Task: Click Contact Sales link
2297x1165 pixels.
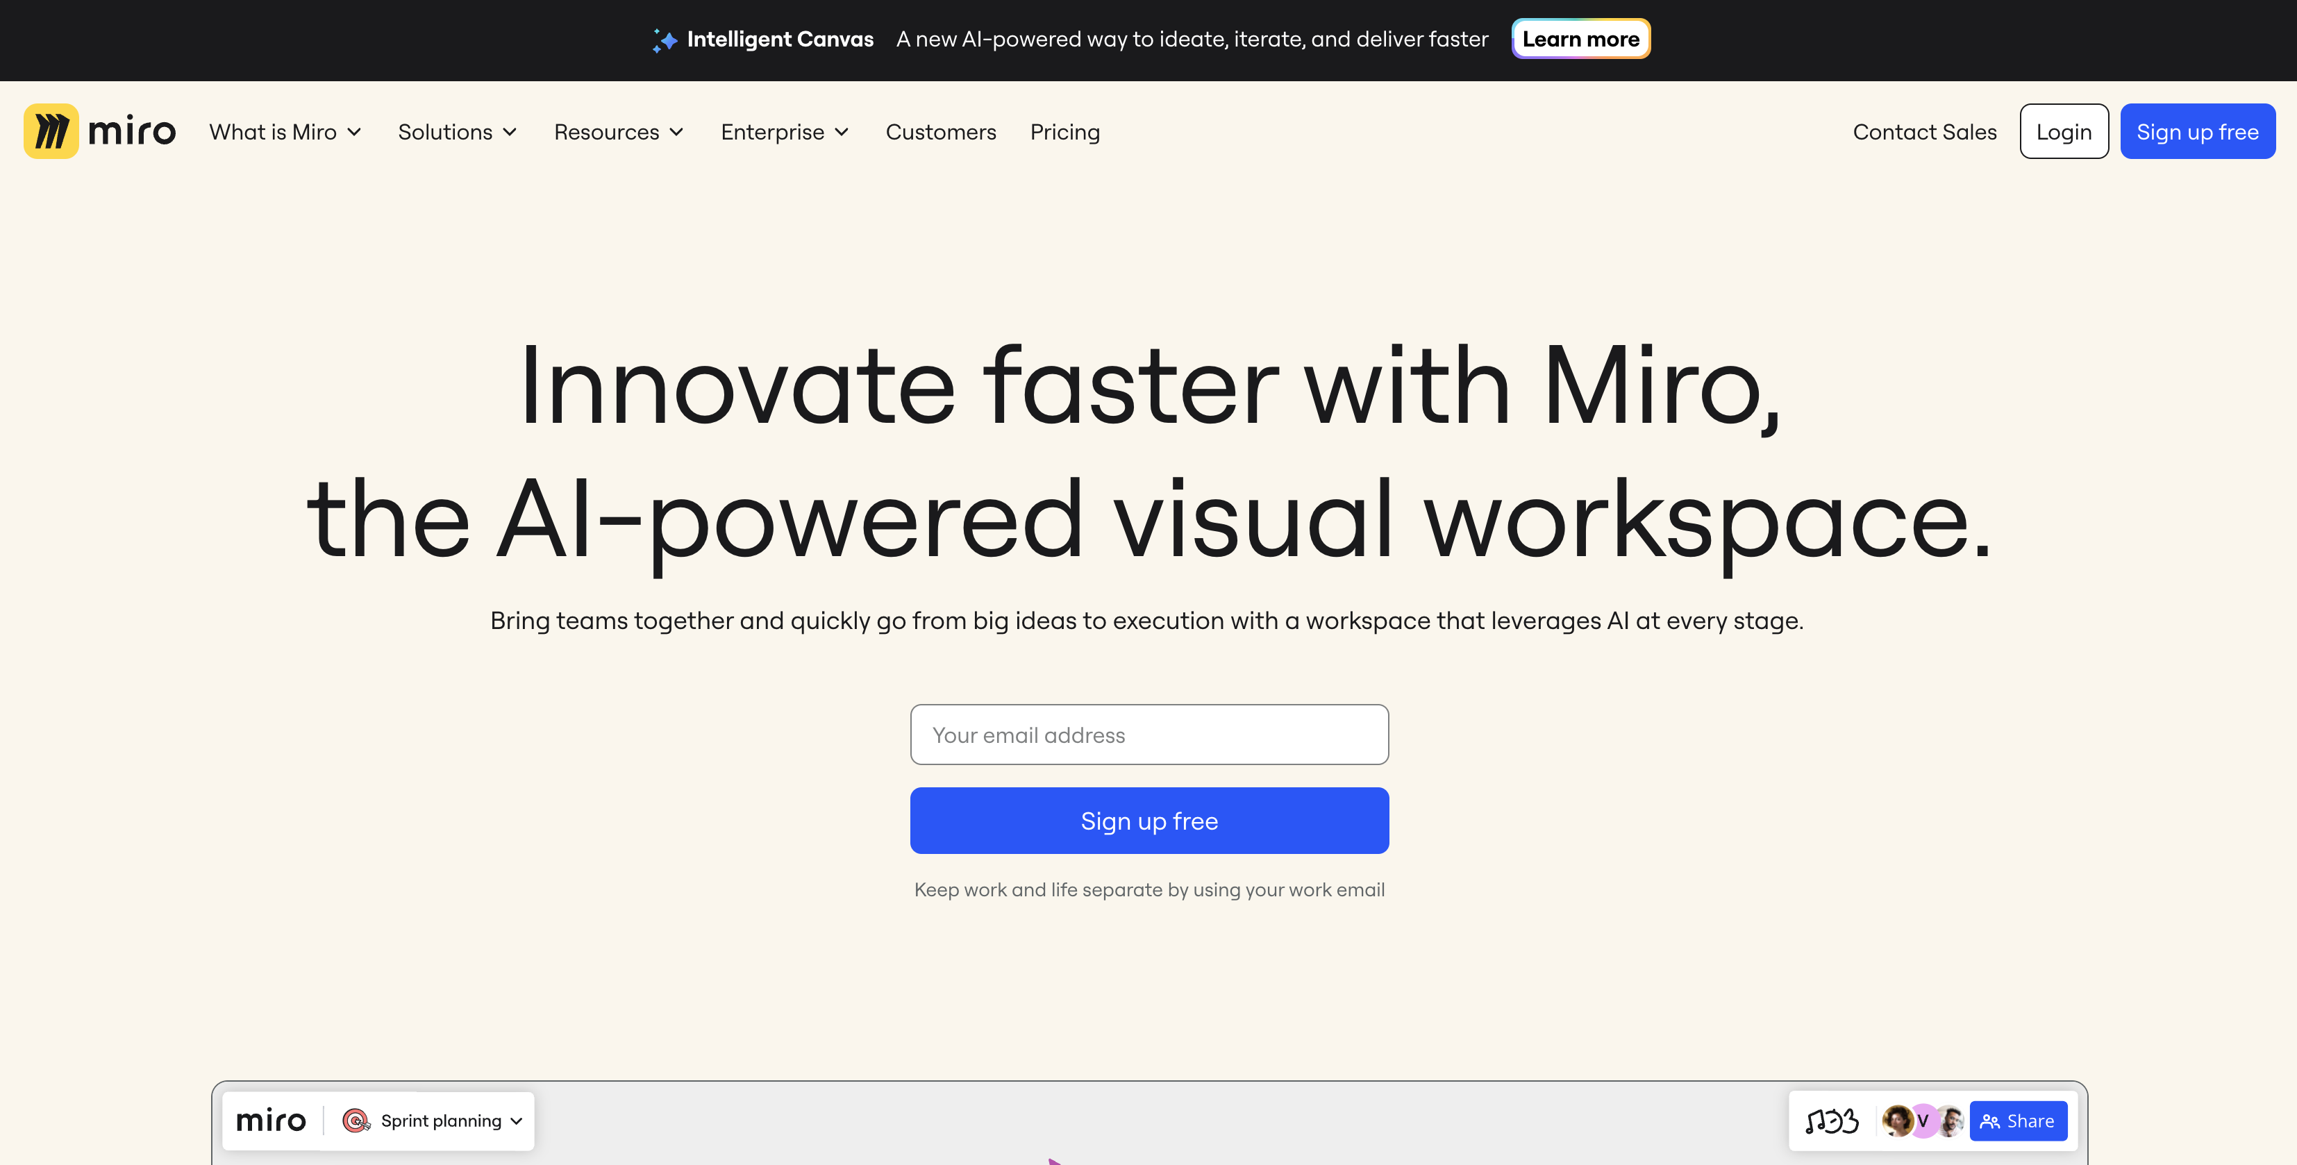Action: tap(1924, 132)
